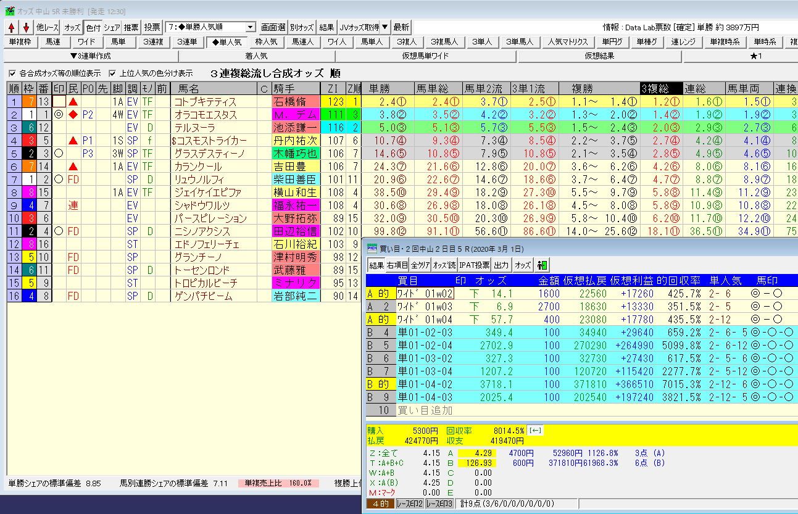The image size is (798, 514).
Task: Select the レース印2 bottom tab
Action: coord(409,504)
